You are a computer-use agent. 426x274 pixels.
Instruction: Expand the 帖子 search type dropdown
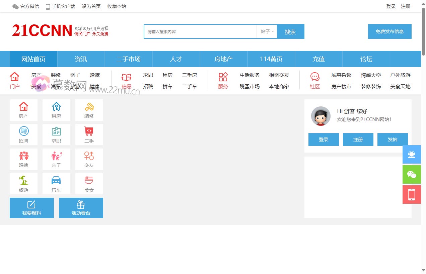[267, 31]
